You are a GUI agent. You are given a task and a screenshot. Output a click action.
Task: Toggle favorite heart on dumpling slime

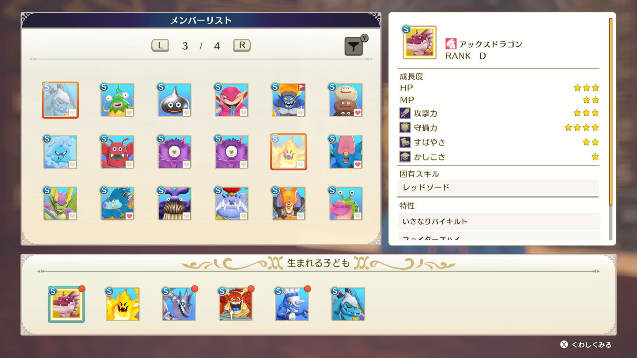(x=358, y=113)
